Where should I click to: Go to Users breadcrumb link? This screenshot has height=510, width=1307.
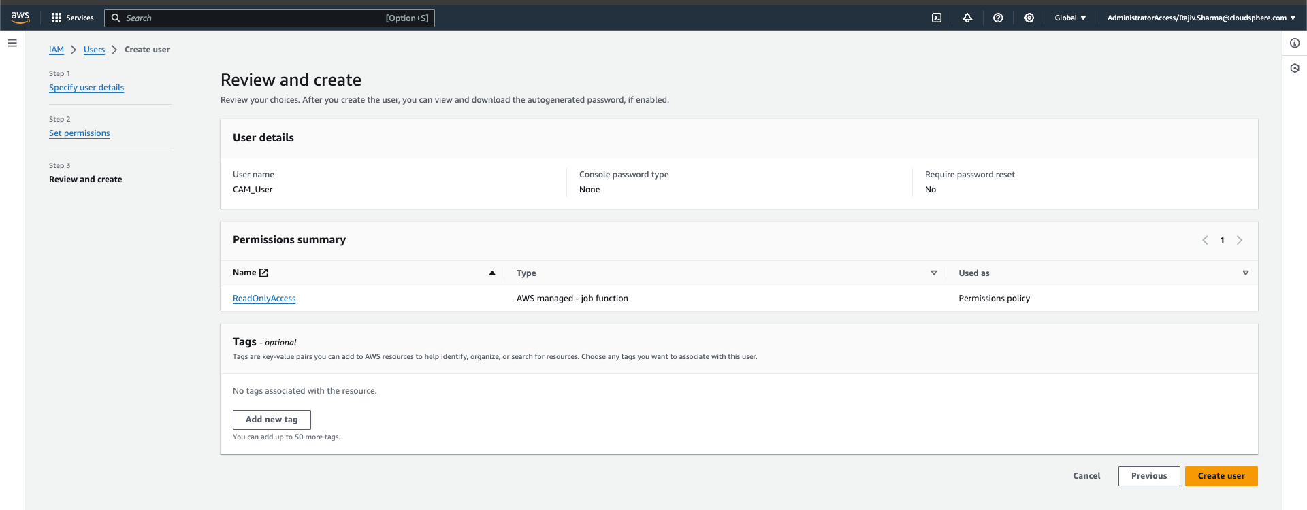pyautogui.click(x=94, y=50)
